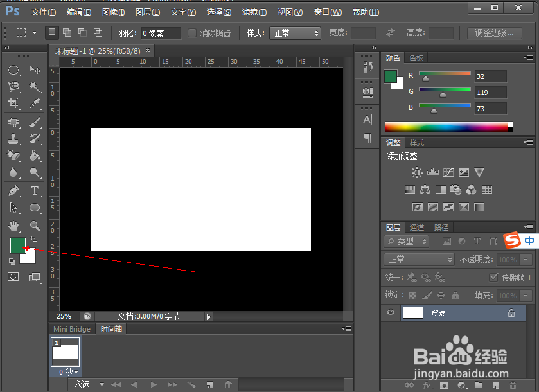This screenshot has height=392, width=539.
Task: Add Color Balance adjustment
Action: click(x=425, y=190)
